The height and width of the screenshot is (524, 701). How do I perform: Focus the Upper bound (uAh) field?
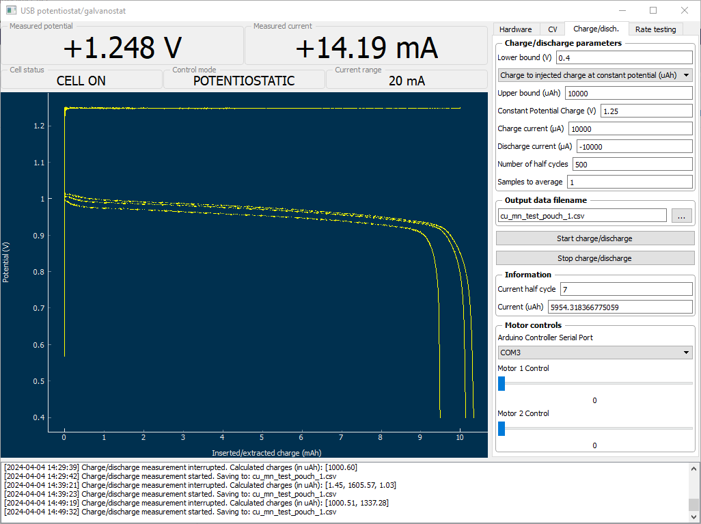[x=629, y=93]
